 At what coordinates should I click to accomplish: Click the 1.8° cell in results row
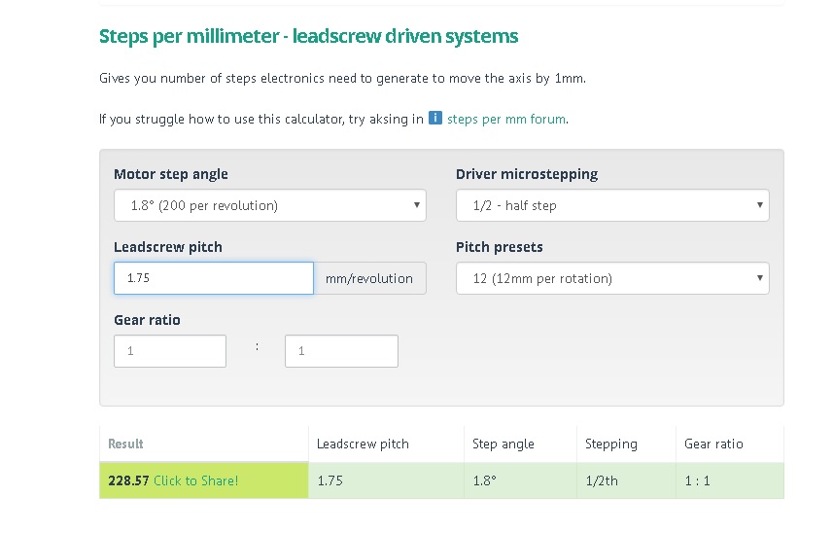(484, 480)
